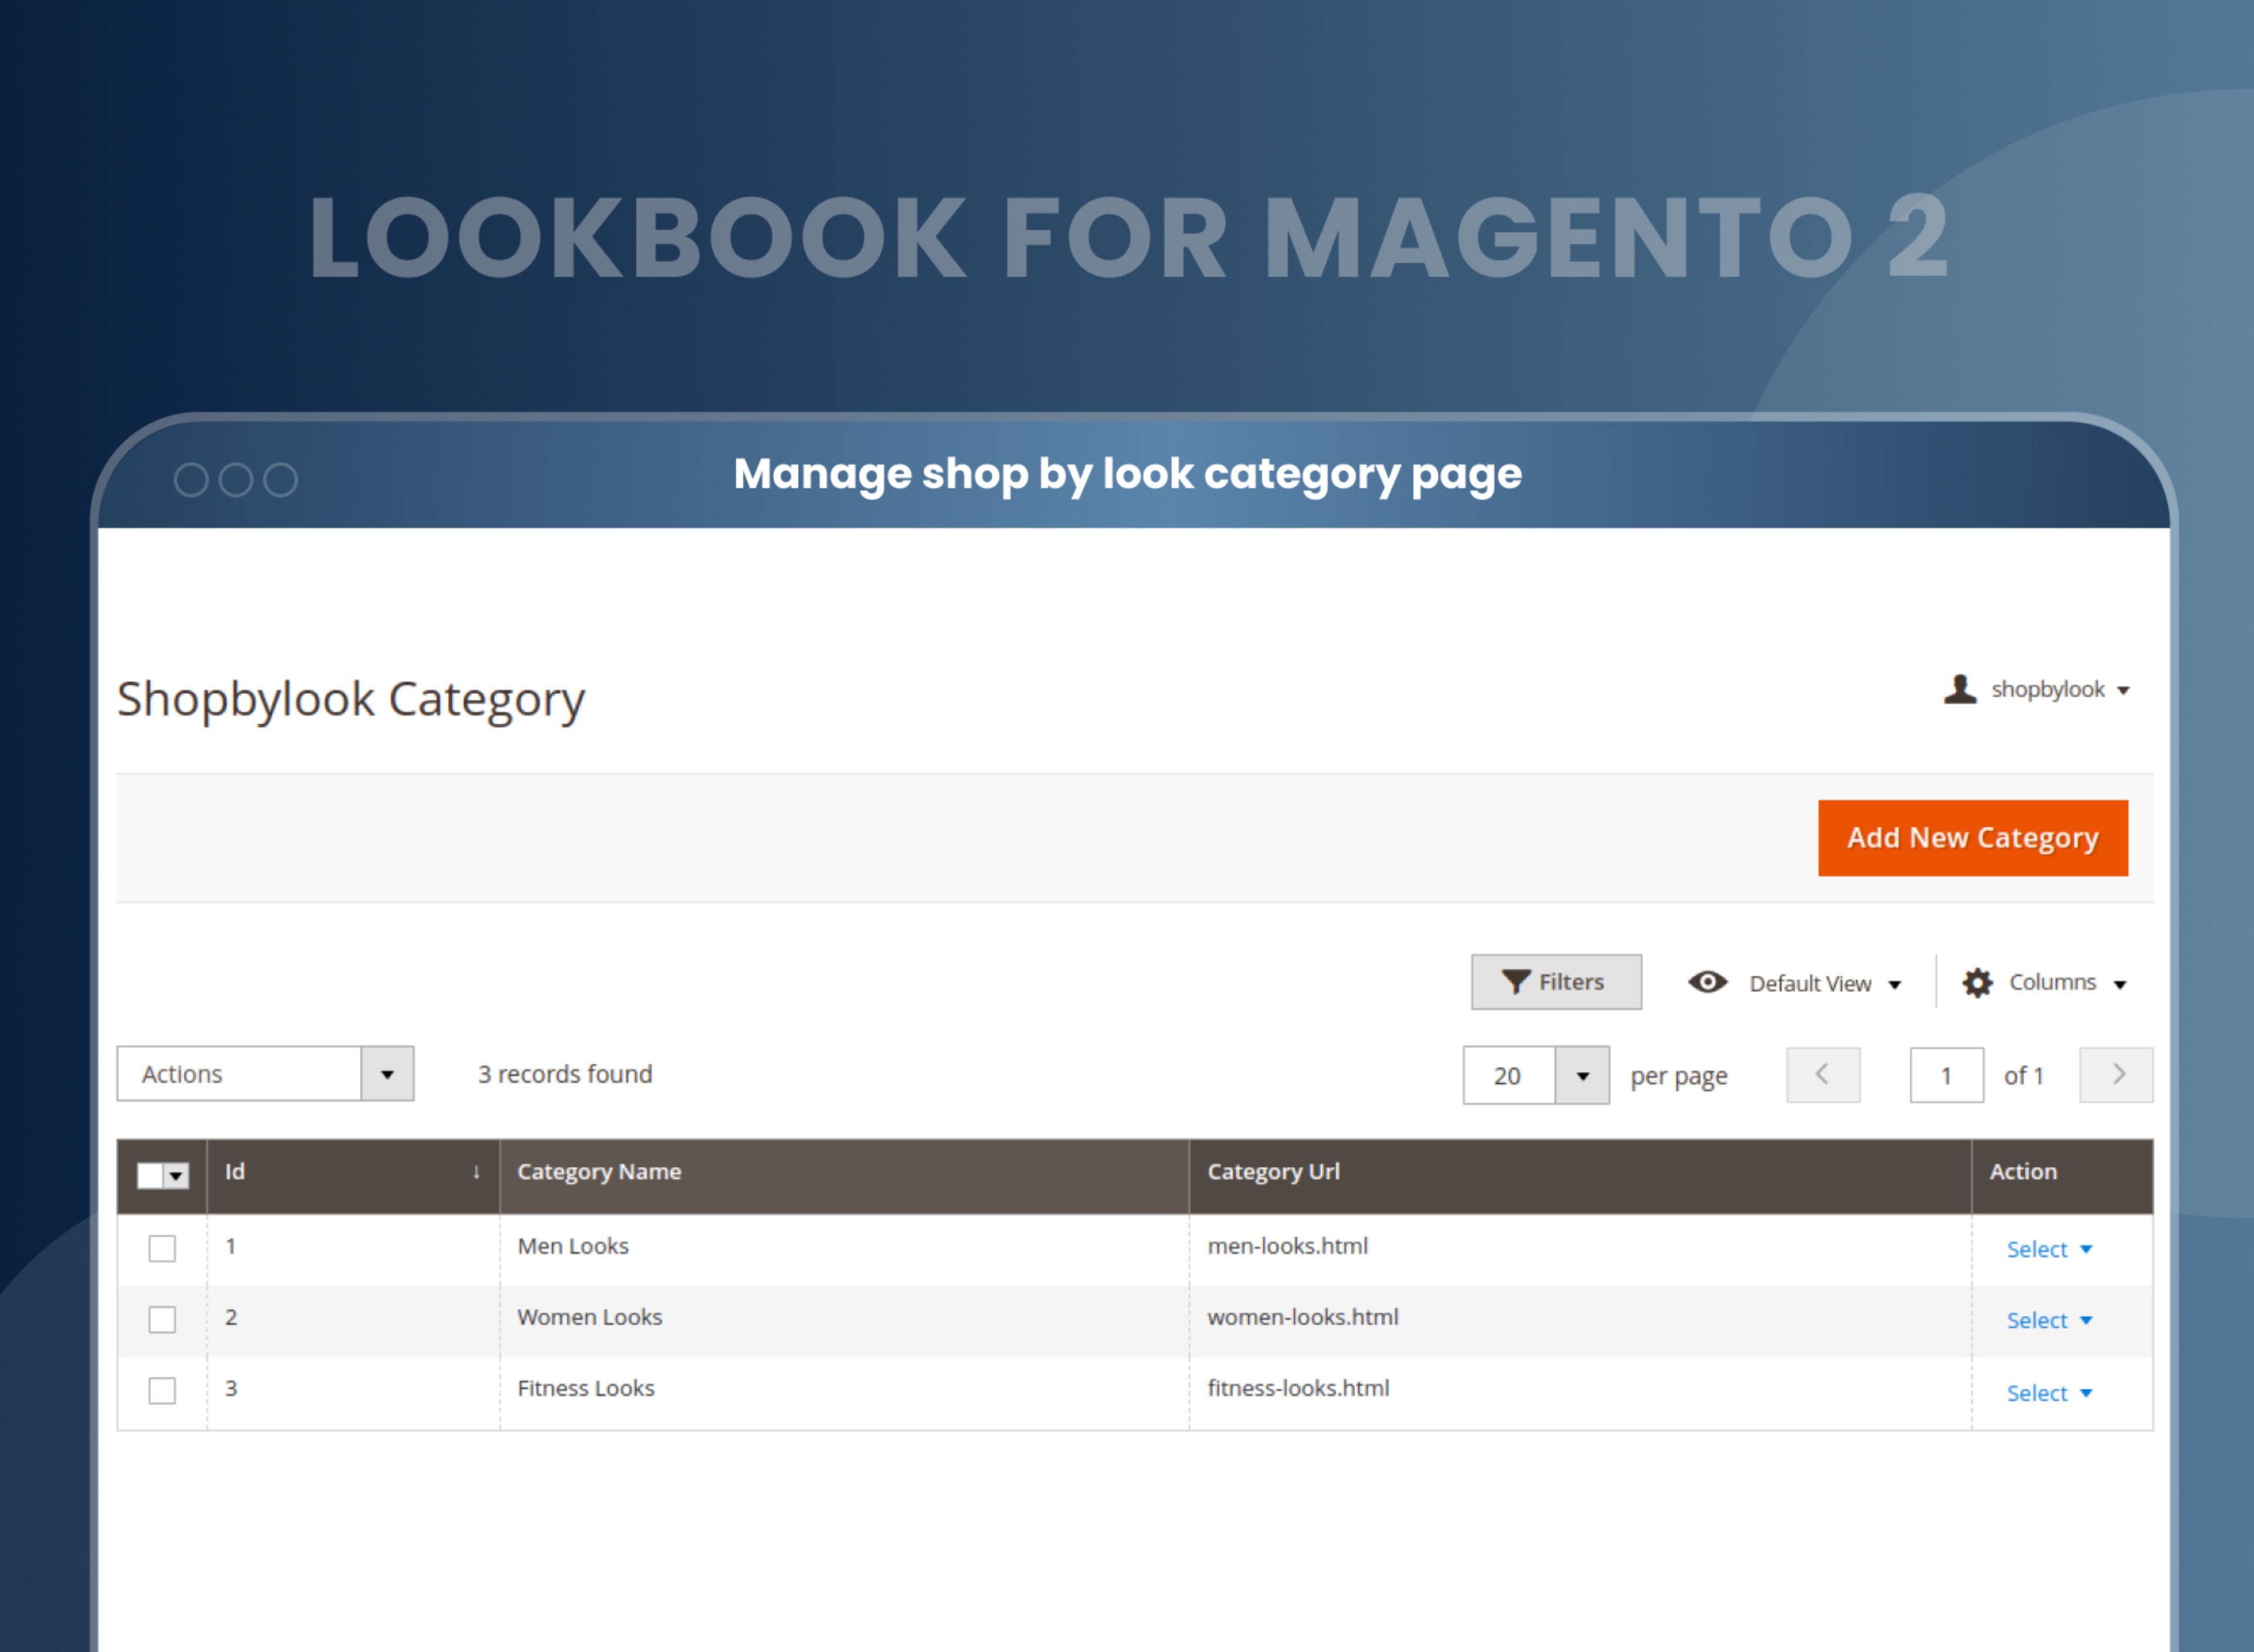Check the Men Looks row checkbox
Image resolution: width=2254 pixels, height=1652 pixels.
[x=162, y=1248]
